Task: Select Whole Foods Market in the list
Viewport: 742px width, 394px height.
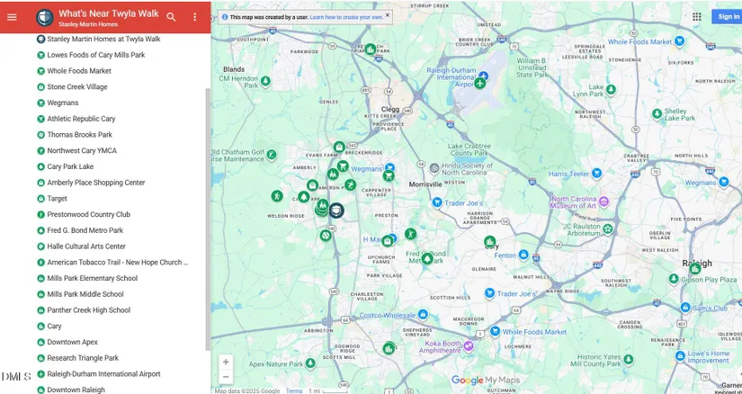Action: tap(79, 71)
